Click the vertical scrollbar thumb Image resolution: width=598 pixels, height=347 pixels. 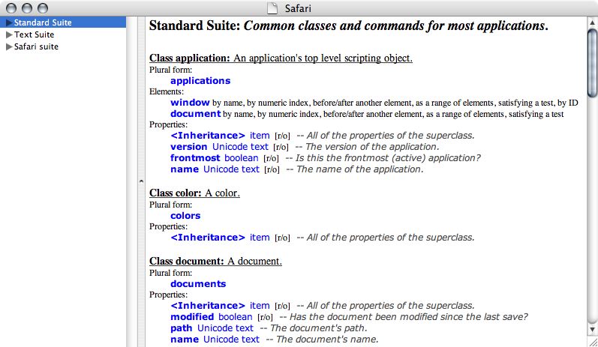tap(592, 63)
